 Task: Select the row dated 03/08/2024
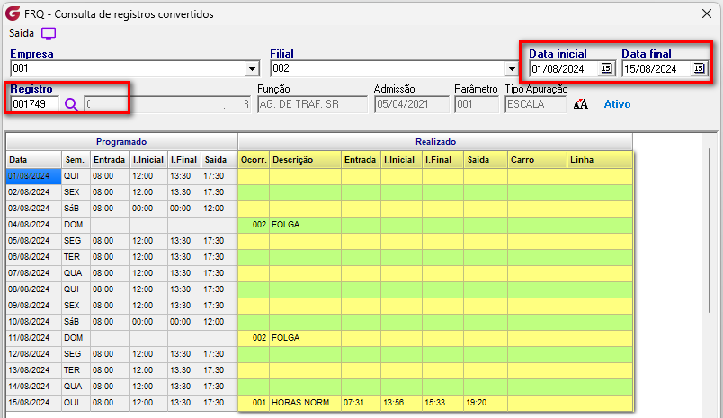pos(319,209)
